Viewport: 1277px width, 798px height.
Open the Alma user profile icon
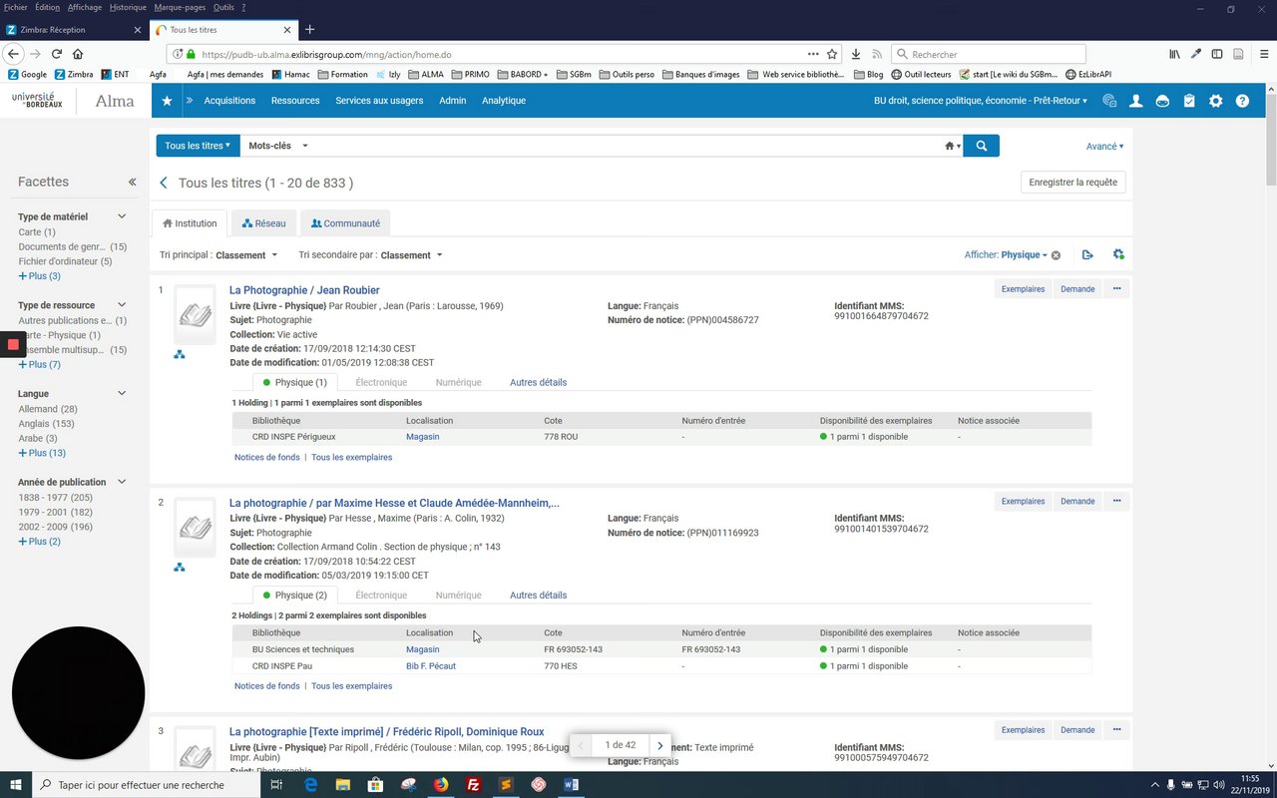pos(1135,101)
